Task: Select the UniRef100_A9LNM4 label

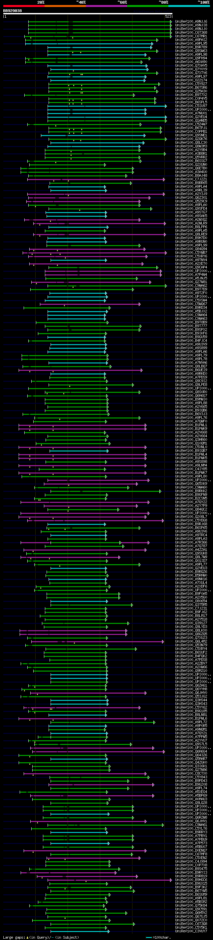Action: coord(191,465)
